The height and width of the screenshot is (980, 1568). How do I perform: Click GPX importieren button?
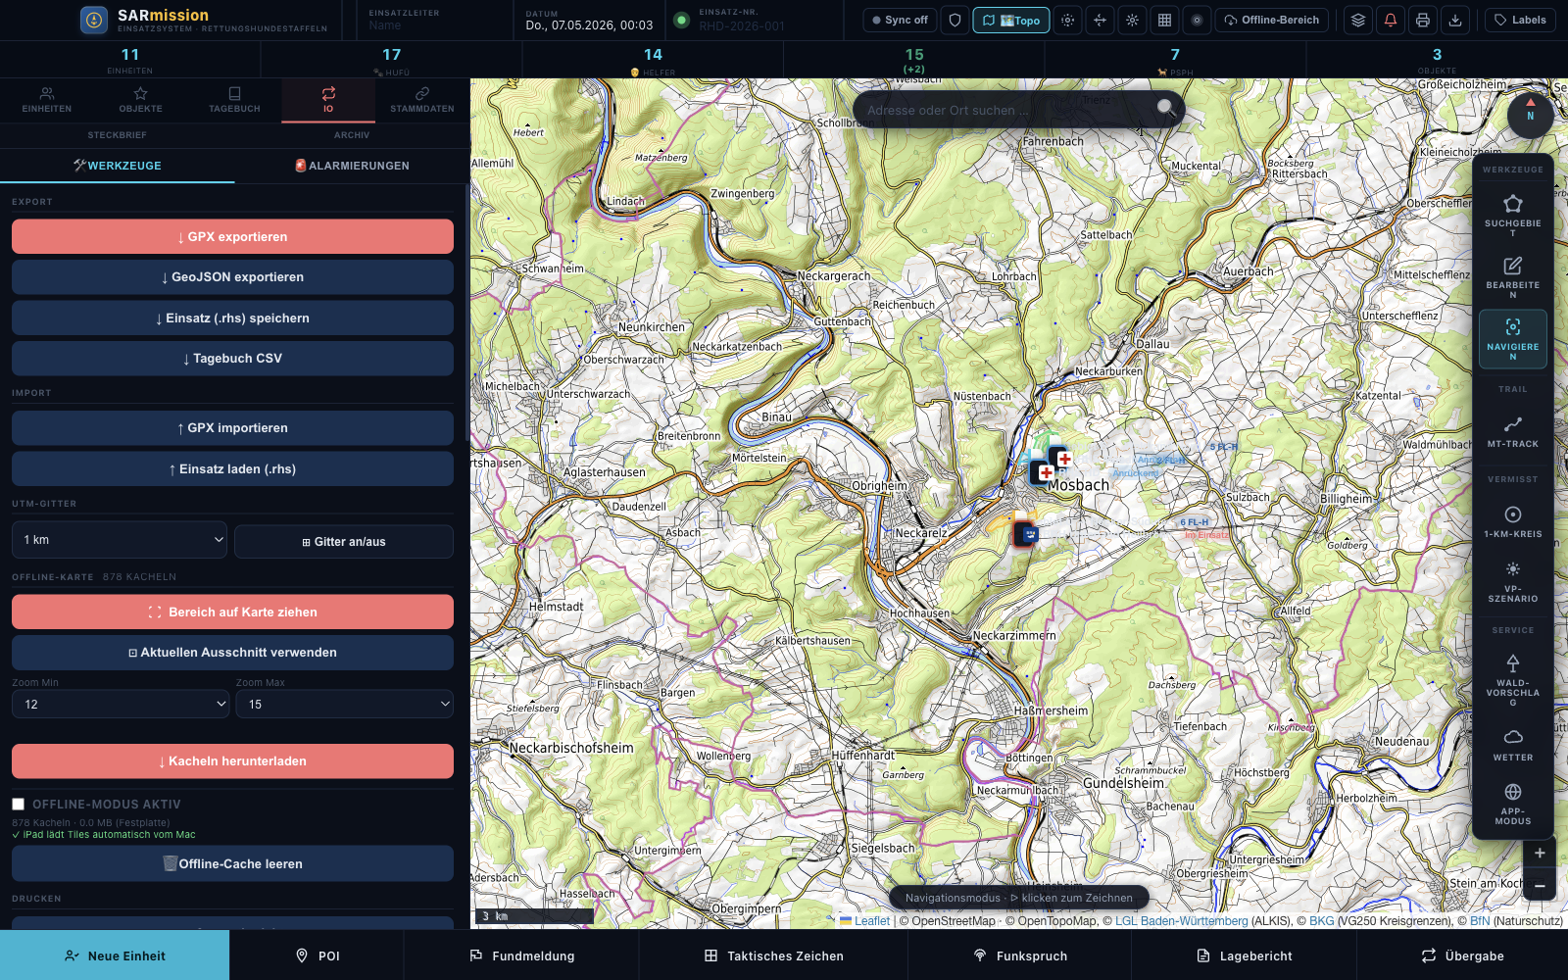[232, 428]
